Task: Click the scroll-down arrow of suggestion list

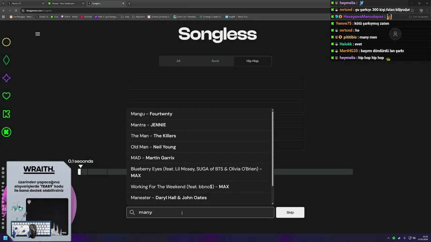Action: [273, 203]
